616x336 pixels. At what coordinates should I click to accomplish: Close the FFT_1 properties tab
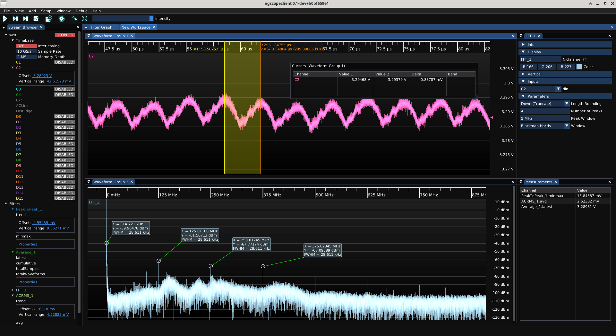tap(539, 36)
